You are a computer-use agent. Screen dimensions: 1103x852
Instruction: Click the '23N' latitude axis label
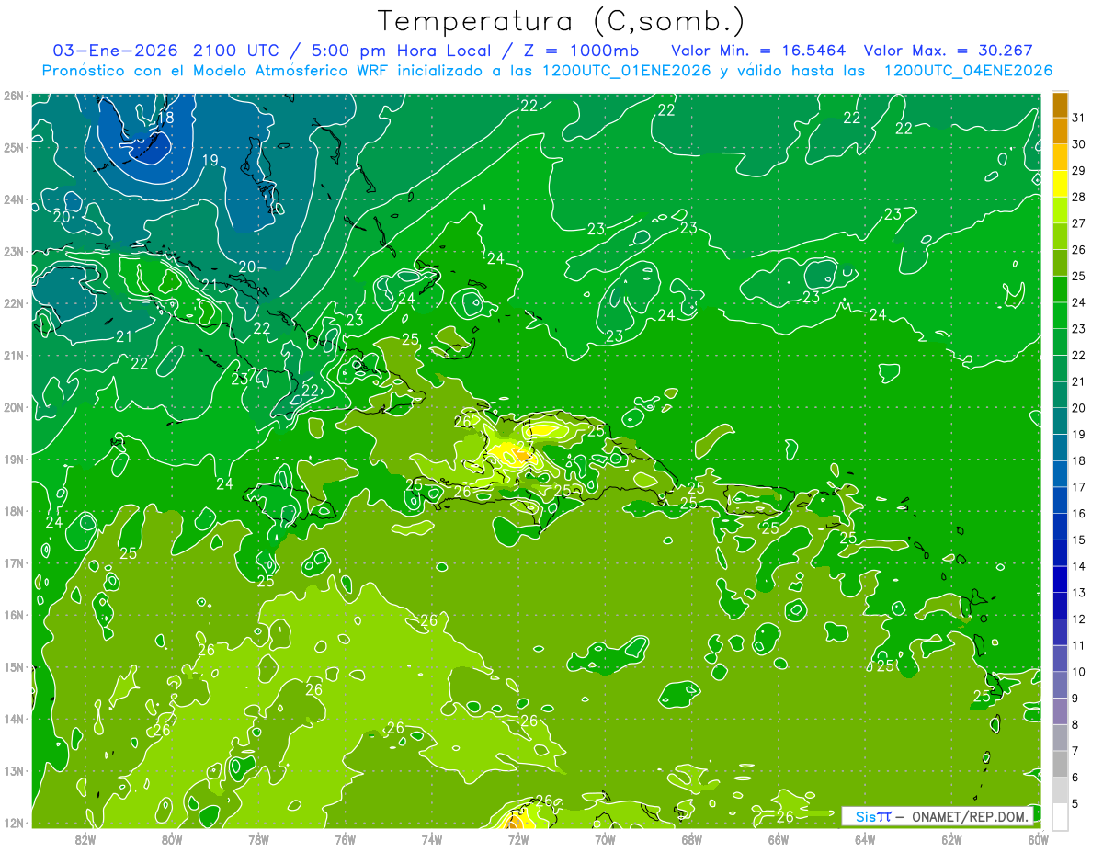click(x=13, y=251)
